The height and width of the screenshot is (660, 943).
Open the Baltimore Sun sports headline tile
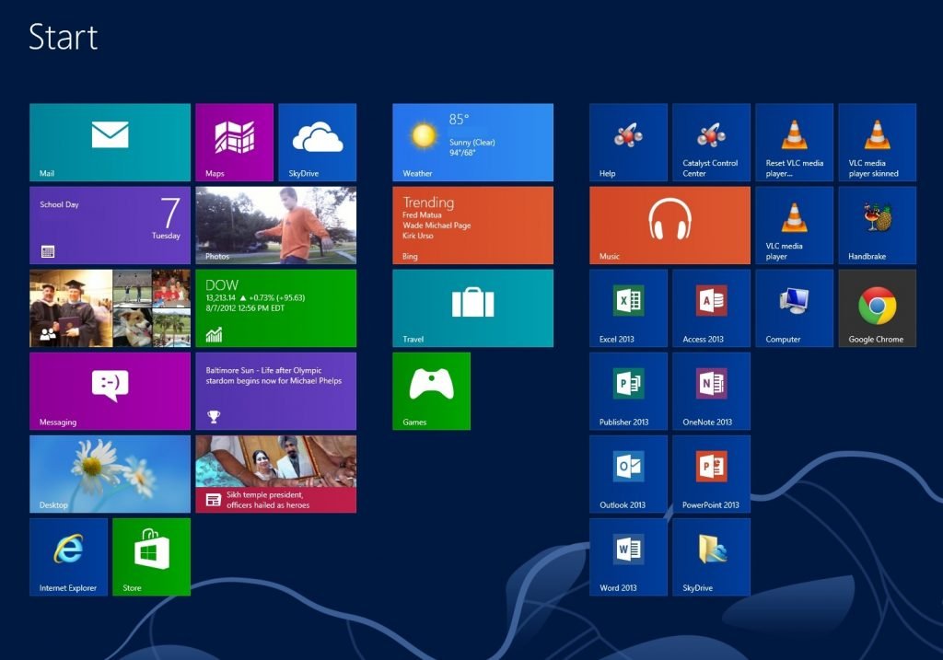click(275, 390)
